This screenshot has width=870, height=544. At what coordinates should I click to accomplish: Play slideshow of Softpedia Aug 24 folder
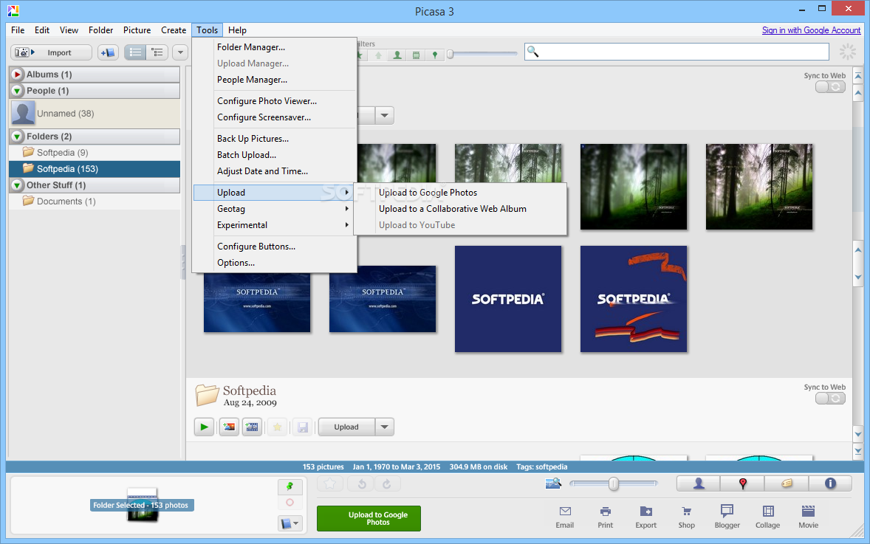tap(204, 427)
